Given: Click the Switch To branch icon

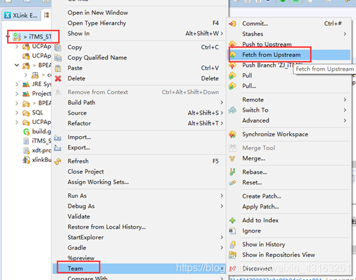Looking at the screenshot, I should (x=232, y=110).
